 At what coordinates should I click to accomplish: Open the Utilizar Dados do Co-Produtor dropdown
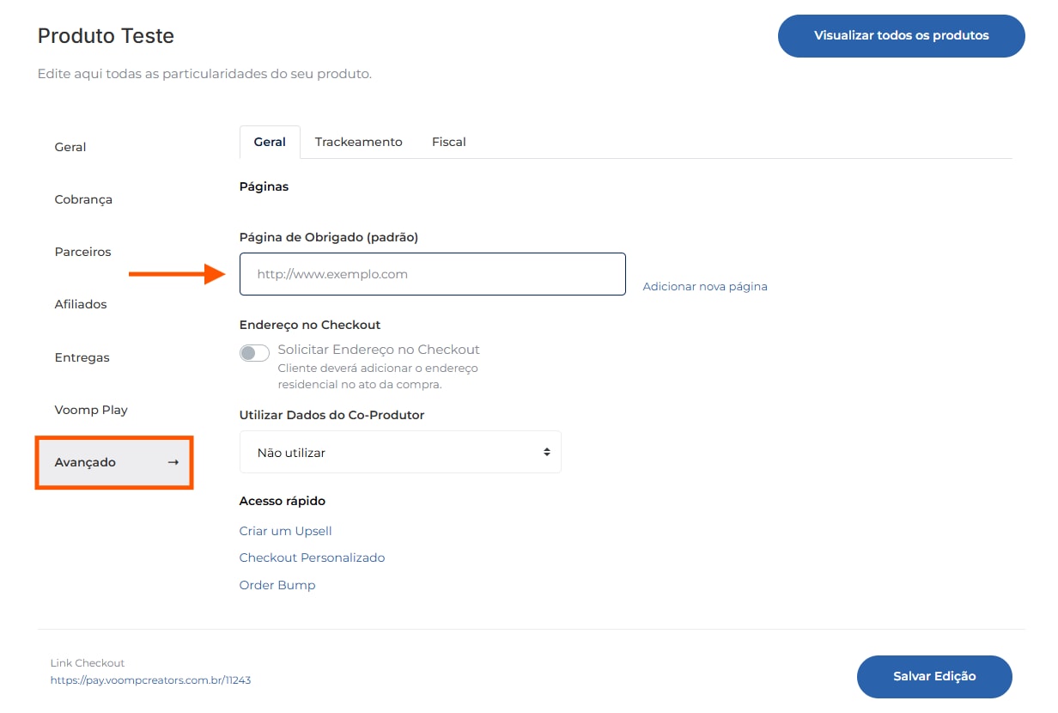400,452
